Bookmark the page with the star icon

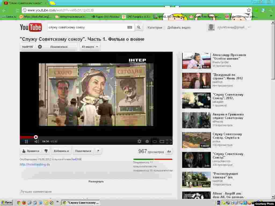pos(249,10)
